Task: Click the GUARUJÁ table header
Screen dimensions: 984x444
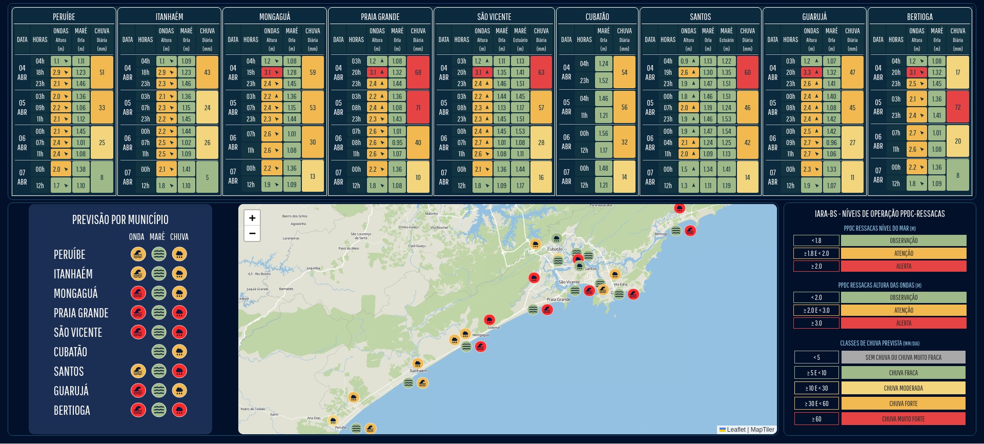Action: pyautogui.click(x=814, y=17)
